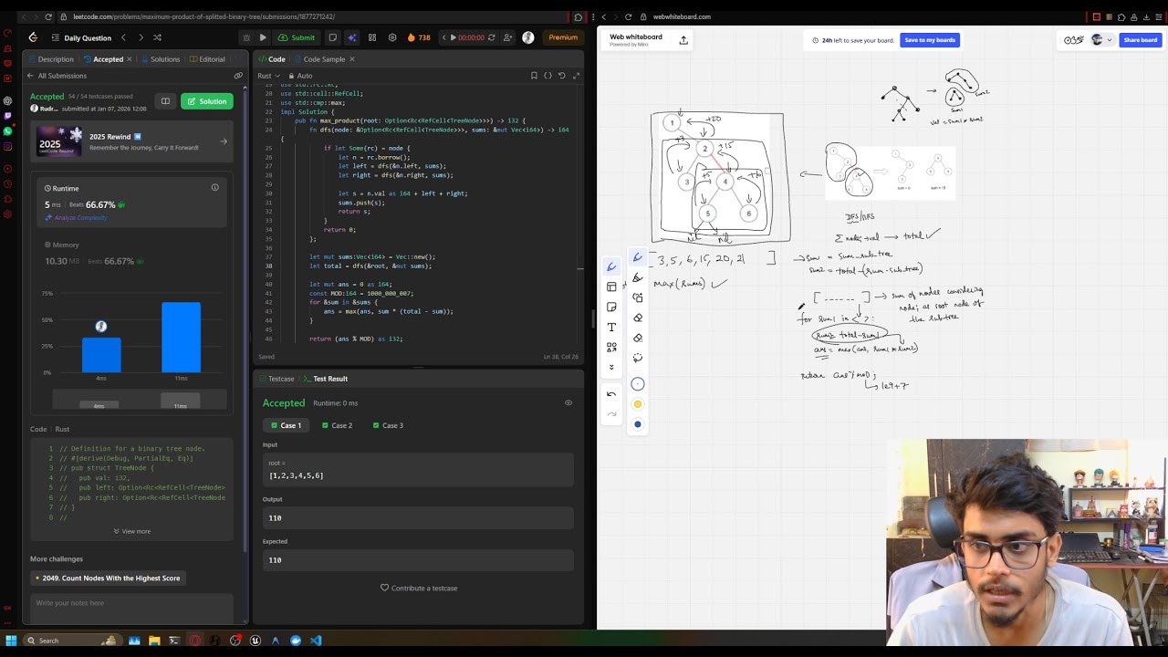Screen dimensions: 1168x657
Task: Expand the code with View more
Action: pyautogui.click(x=132, y=531)
